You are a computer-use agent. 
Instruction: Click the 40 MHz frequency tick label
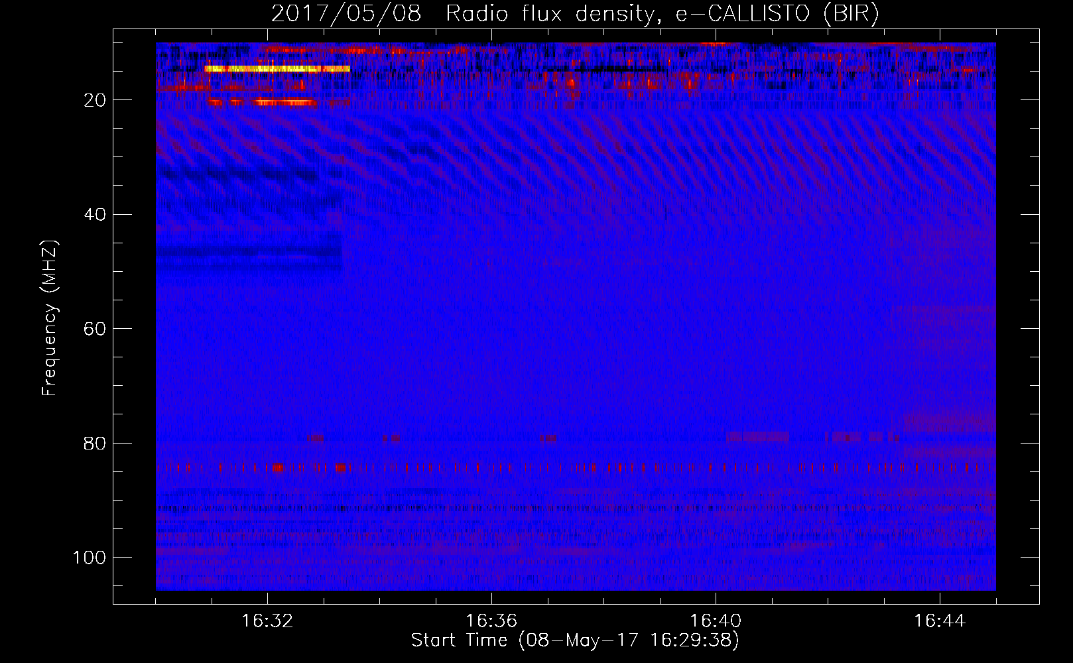95,214
